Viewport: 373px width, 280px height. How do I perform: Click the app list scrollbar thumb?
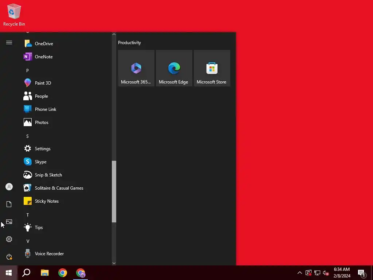tap(114, 192)
